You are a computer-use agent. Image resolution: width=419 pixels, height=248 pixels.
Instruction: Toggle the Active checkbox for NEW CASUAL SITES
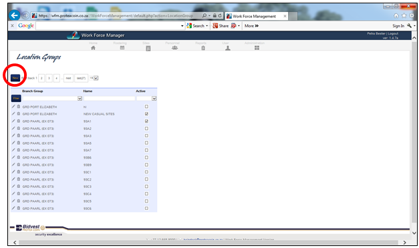[146, 113]
